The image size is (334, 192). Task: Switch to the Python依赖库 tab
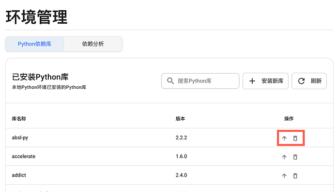(34, 44)
